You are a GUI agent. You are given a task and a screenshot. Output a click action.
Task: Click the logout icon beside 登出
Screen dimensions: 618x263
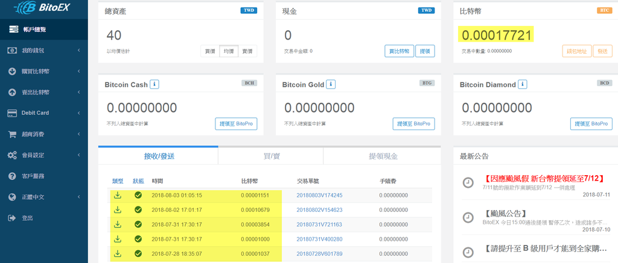pos(12,218)
